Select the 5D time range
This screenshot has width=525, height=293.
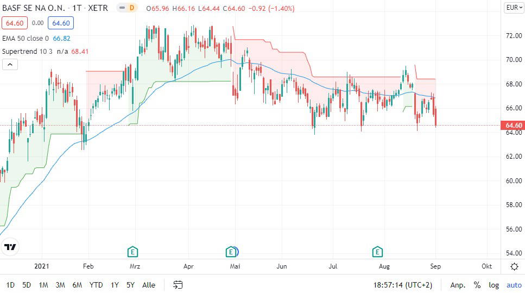click(x=27, y=285)
